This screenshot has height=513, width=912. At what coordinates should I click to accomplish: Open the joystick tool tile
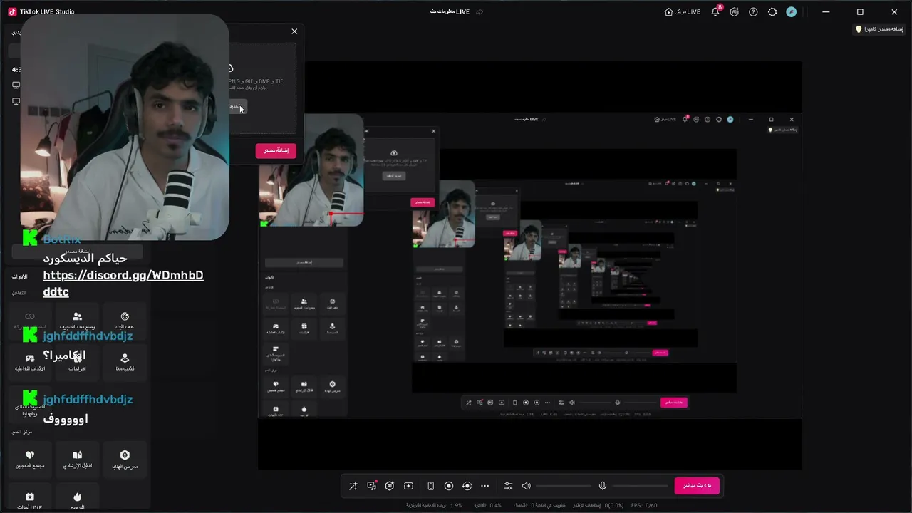[x=125, y=363]
